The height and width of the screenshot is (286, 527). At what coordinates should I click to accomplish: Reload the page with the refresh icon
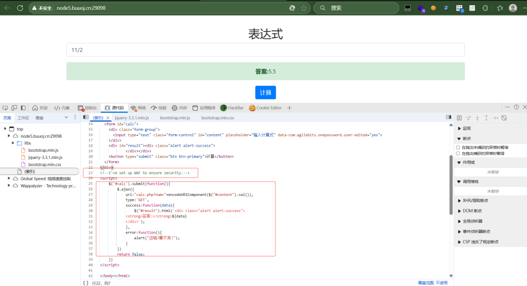pos(20,8)
